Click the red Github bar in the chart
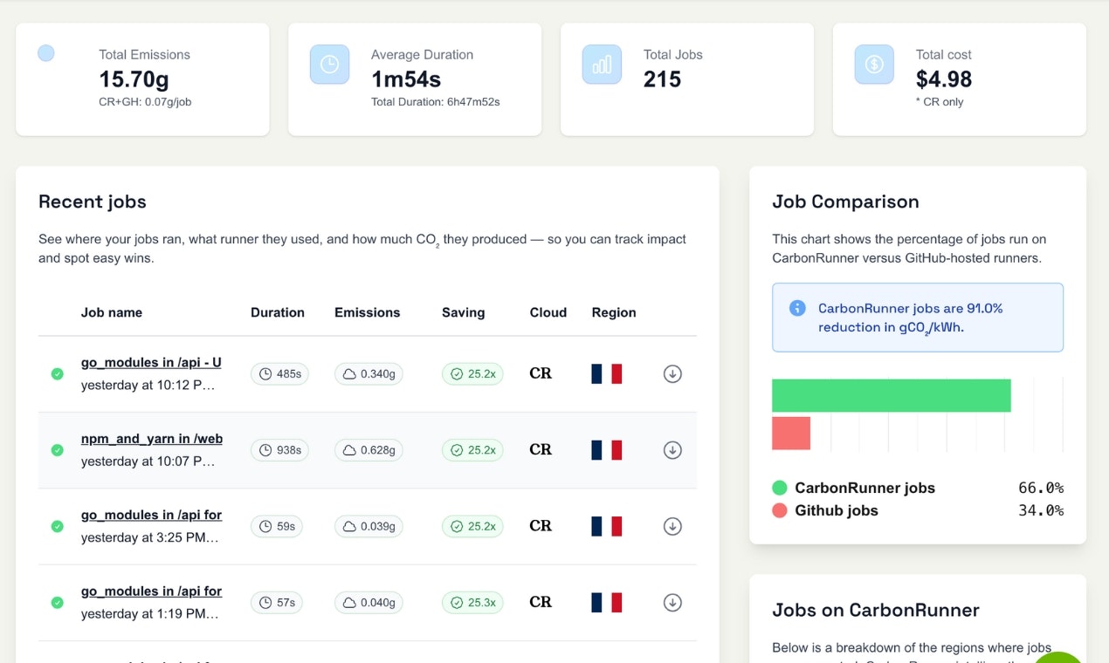 (x=791, y=434)
